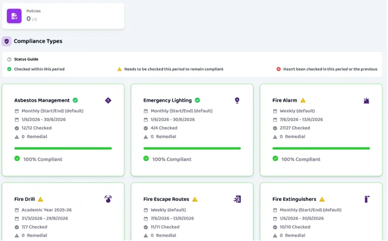Viewport: 388px width, 241px height.
Task: Click yellow warning triangle beside Fire Alarm
Action: tap(303, 100)
